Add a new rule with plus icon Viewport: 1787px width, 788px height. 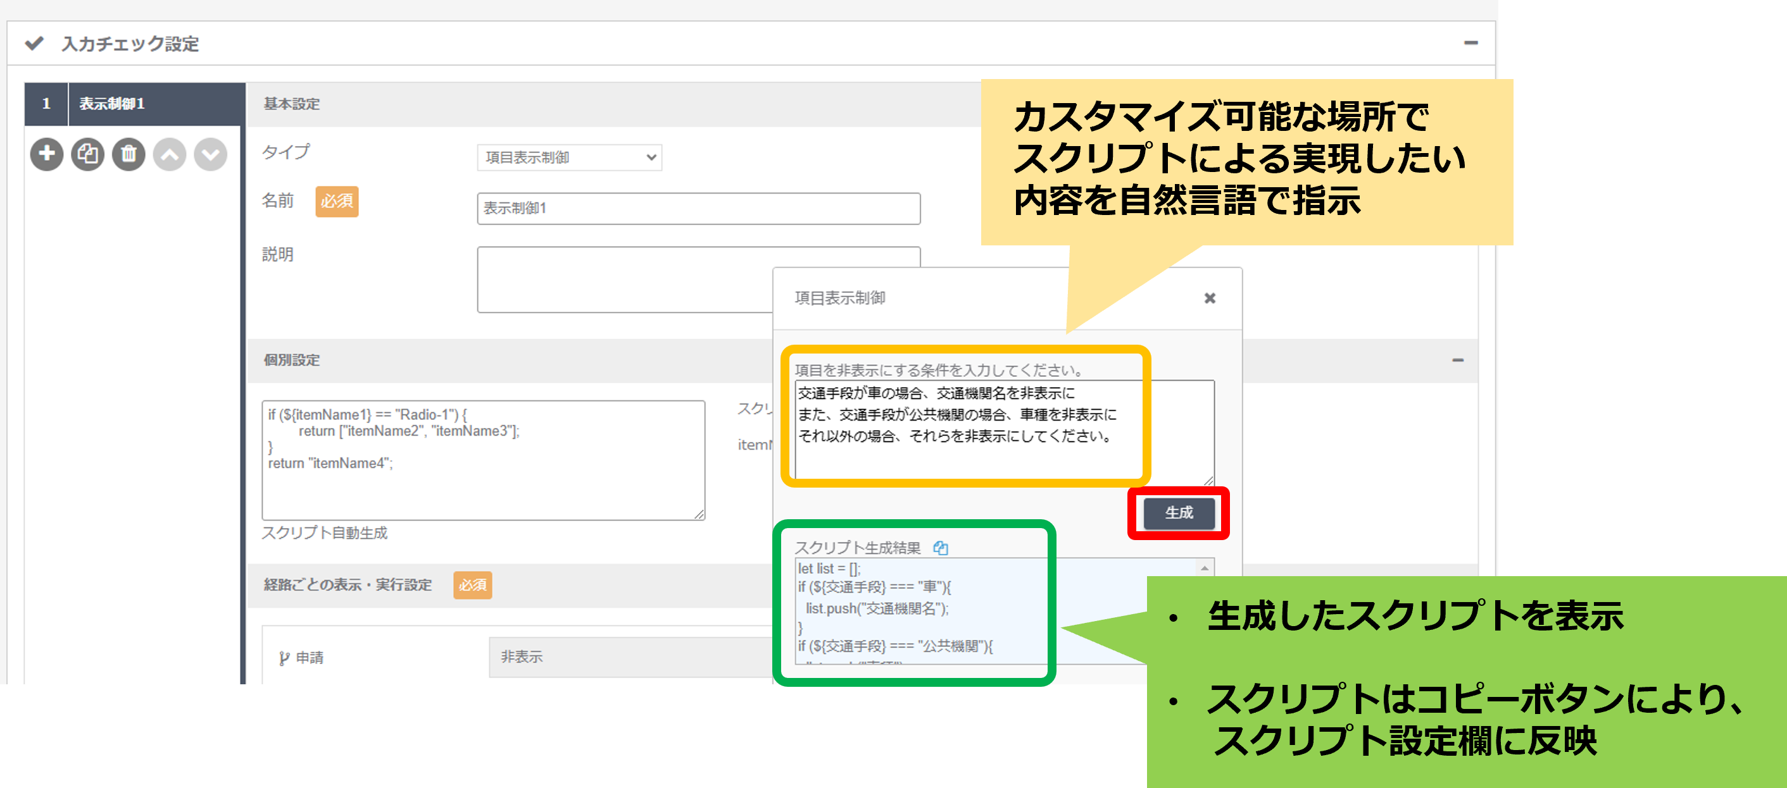(x=46, y=154)
